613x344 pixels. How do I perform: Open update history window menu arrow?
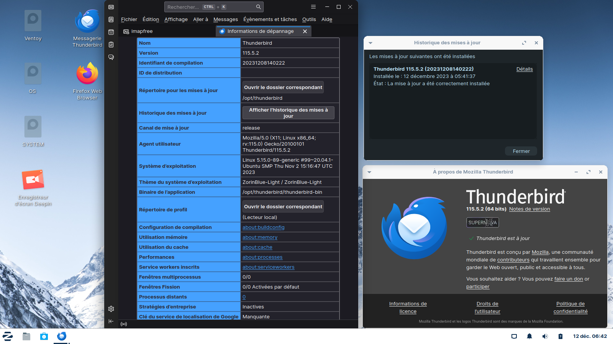click(x=370, y=43)
